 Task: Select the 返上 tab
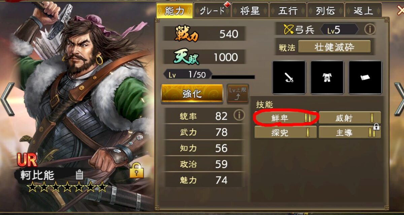363,10
